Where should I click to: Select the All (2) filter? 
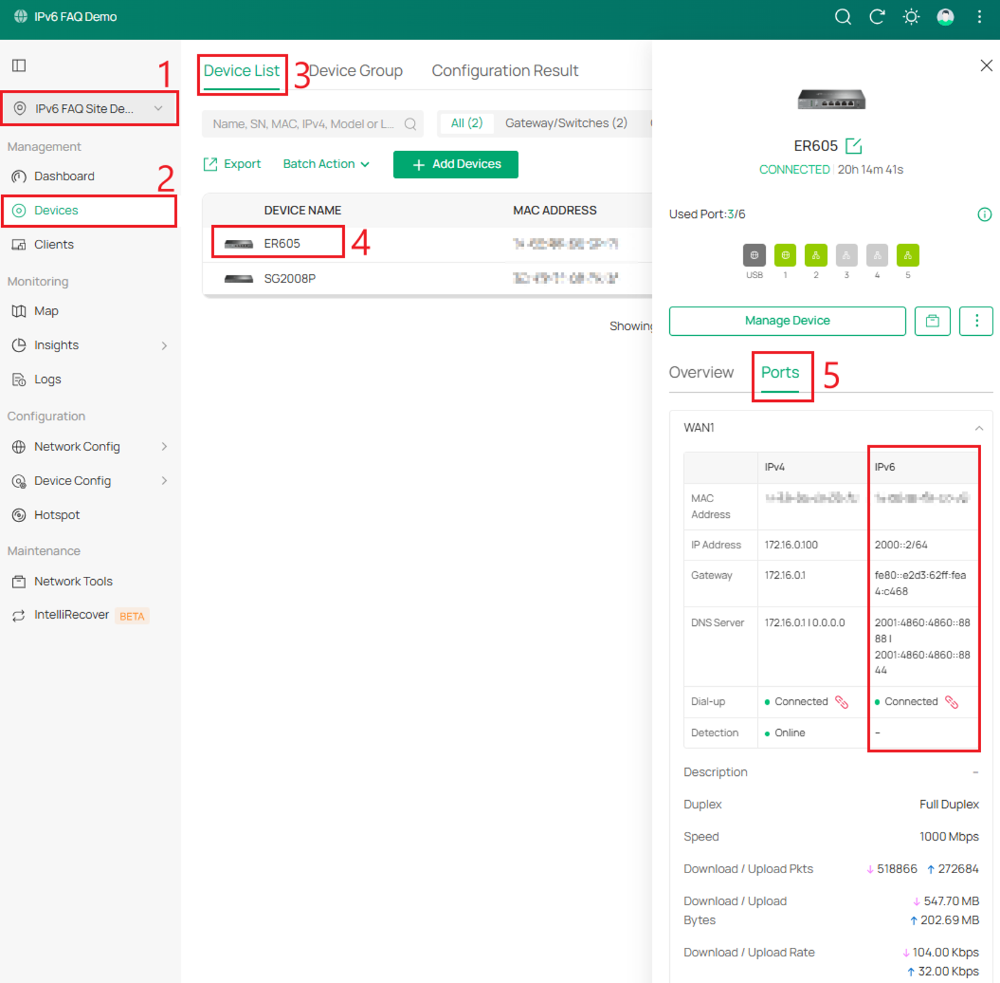pos(467,123)
